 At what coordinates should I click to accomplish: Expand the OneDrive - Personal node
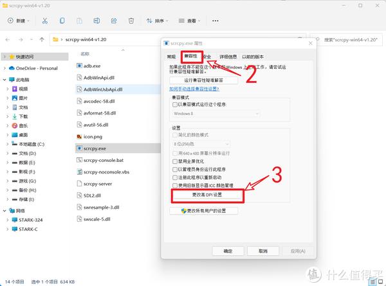5,68
